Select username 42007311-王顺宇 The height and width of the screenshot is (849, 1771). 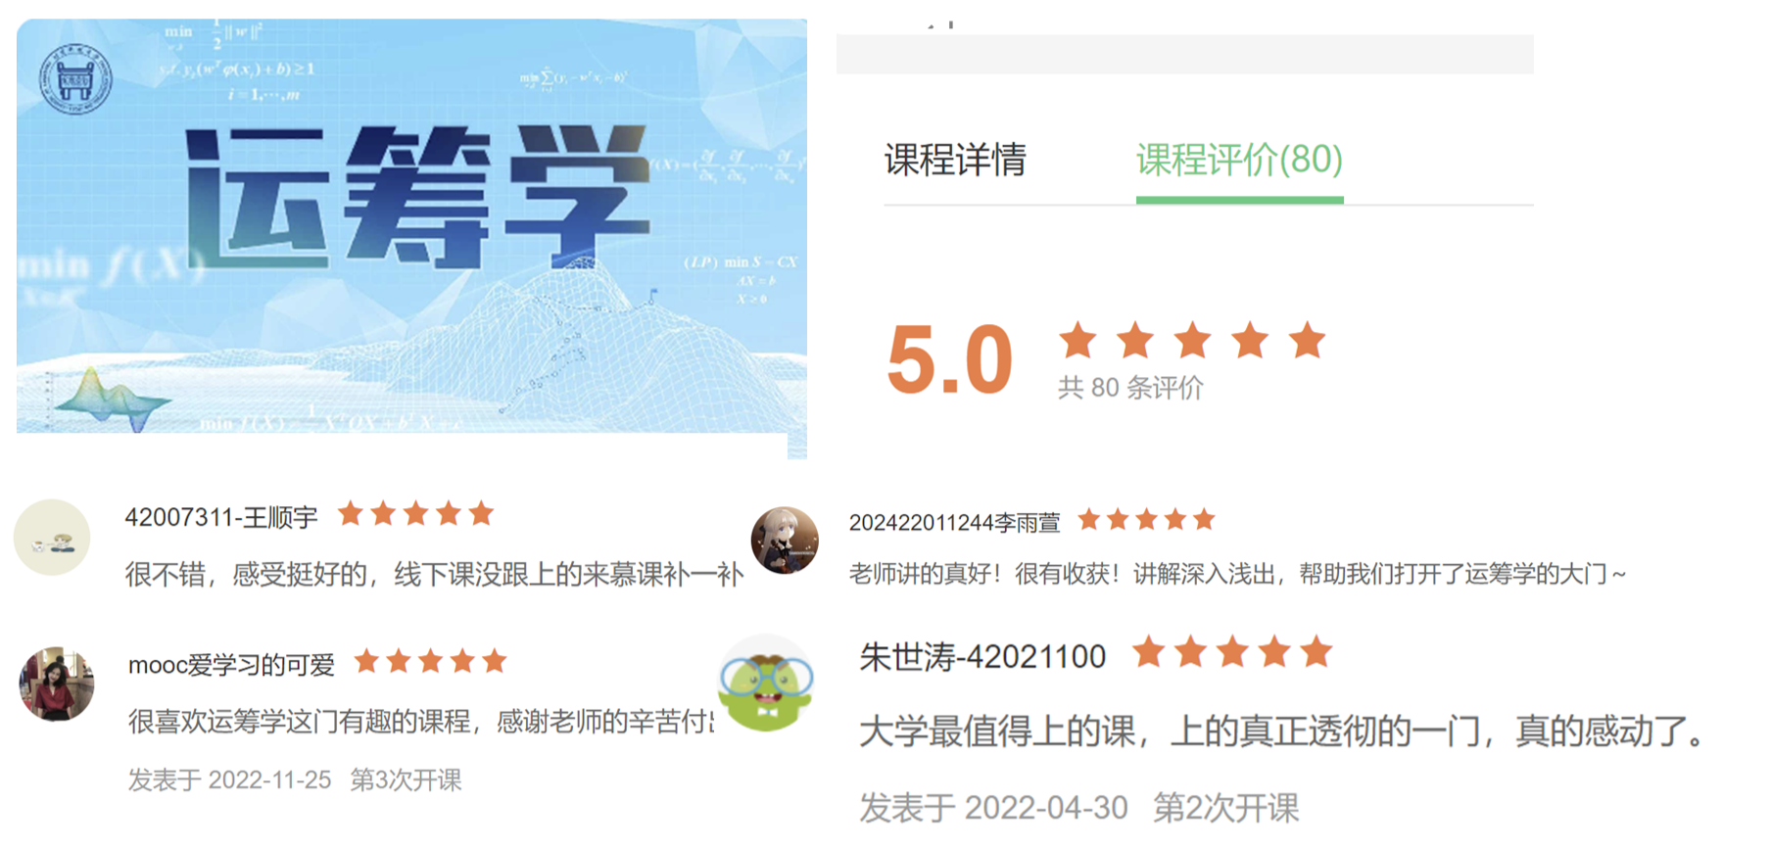[x=221, y=517]
